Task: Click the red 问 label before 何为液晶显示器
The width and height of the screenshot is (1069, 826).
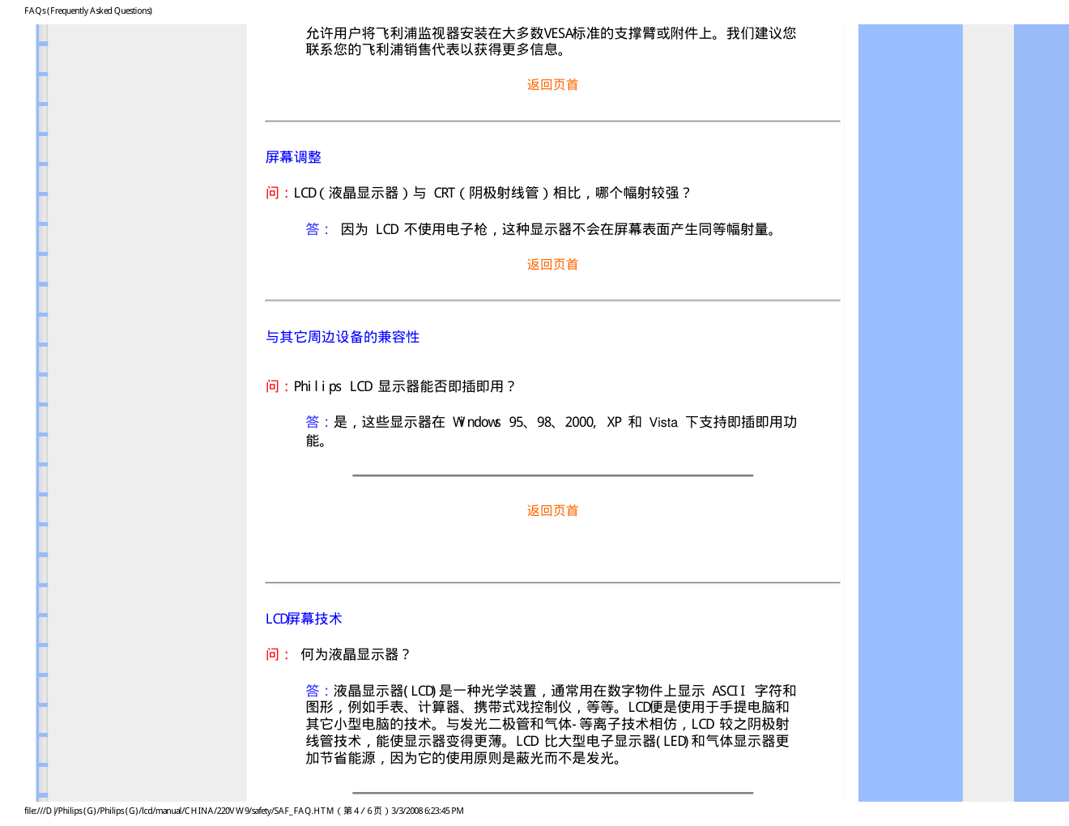Action: (272, 654)
